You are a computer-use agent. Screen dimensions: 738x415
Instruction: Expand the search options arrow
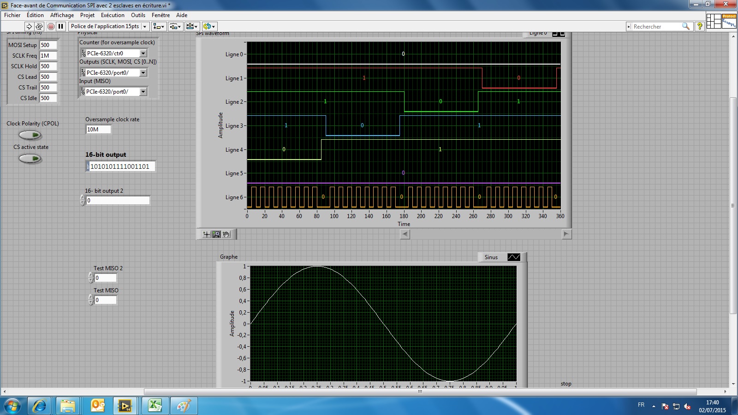pyautogui.click(x=629, y=27)
